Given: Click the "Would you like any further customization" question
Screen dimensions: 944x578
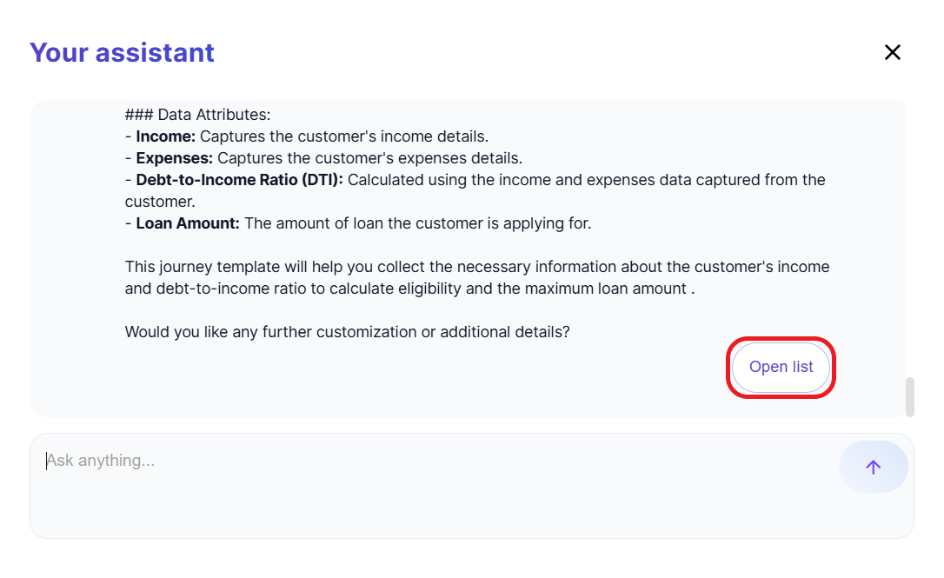Looking at the screenshot, I should 347,332.
